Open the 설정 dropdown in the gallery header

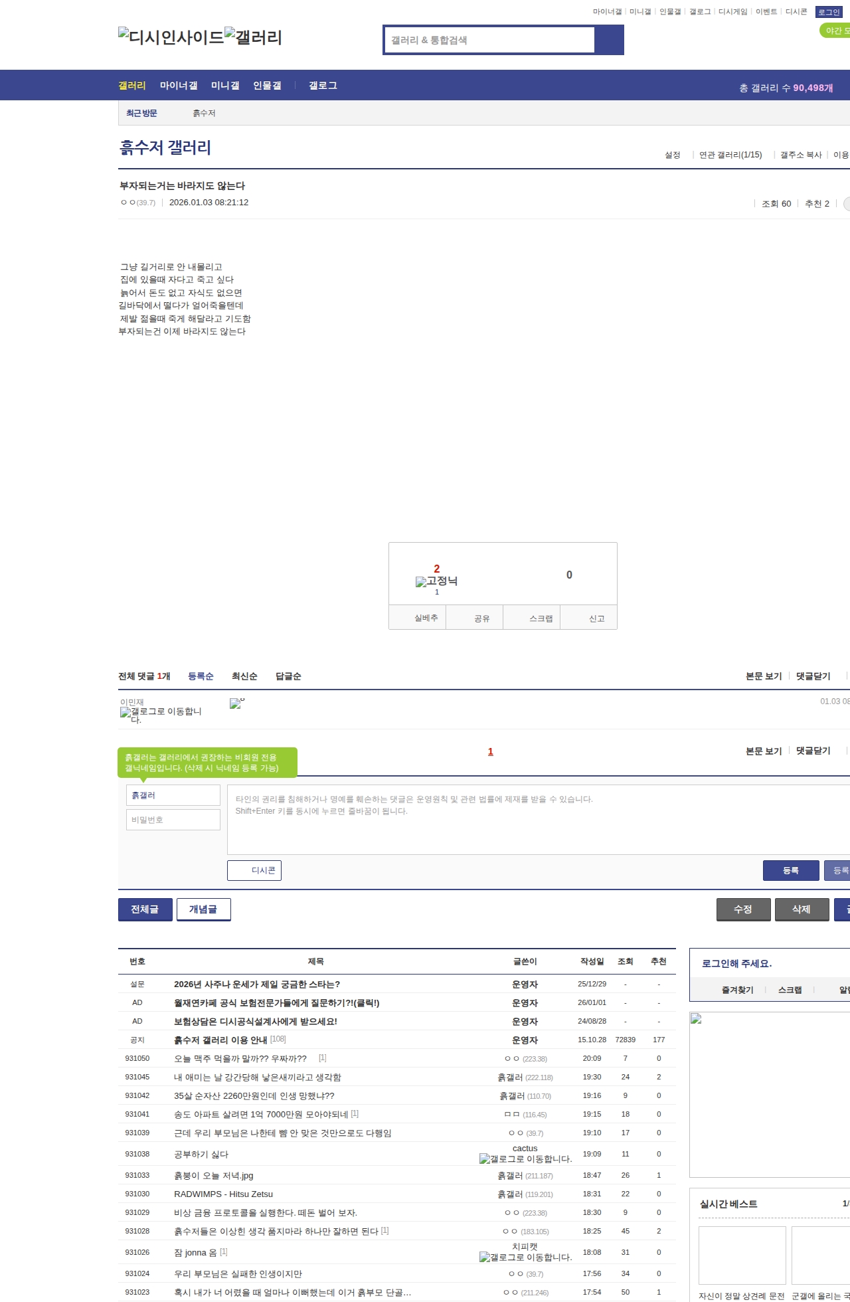coord(673,155)
